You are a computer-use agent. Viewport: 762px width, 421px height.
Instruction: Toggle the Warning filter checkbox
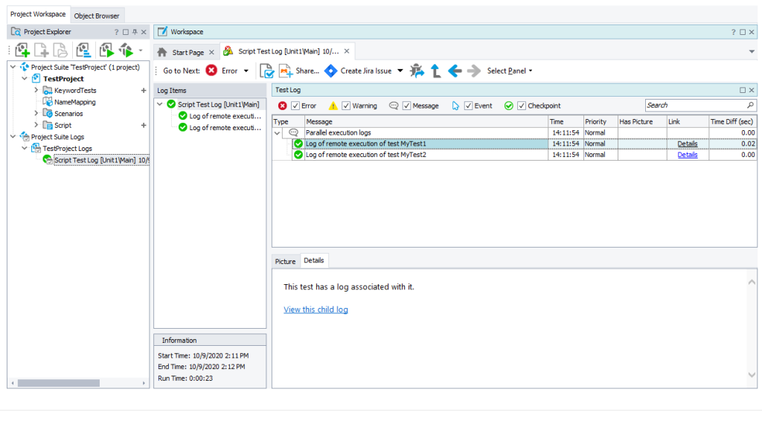coord(346,106)
